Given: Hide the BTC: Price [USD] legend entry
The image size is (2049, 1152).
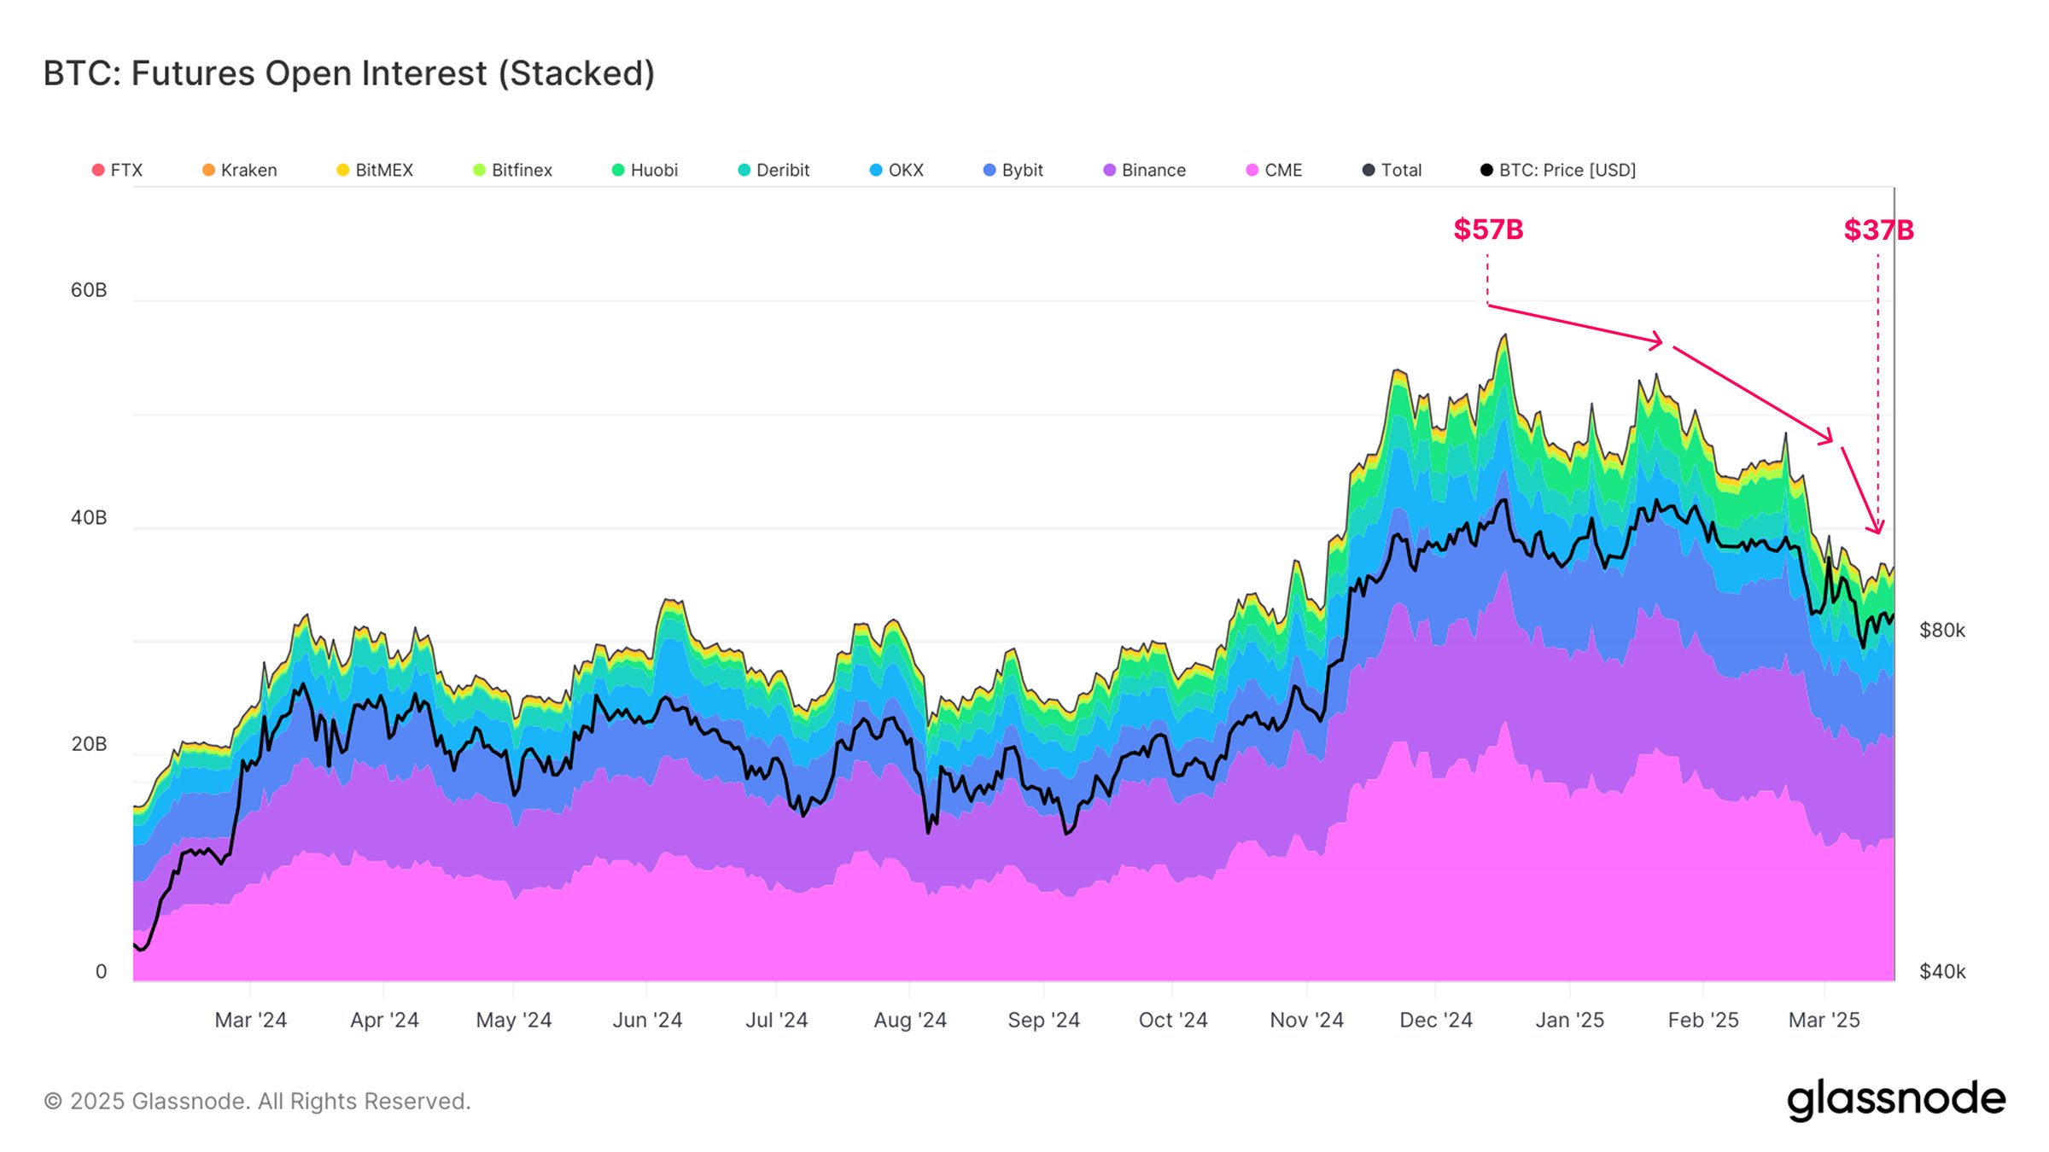Looking at the screenshot, I should click(x=1567, y=170).
